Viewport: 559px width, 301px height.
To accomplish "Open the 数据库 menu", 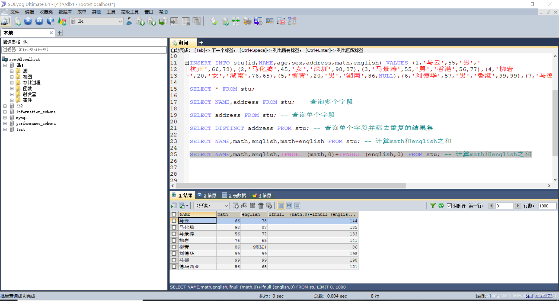I will (65, 12).
